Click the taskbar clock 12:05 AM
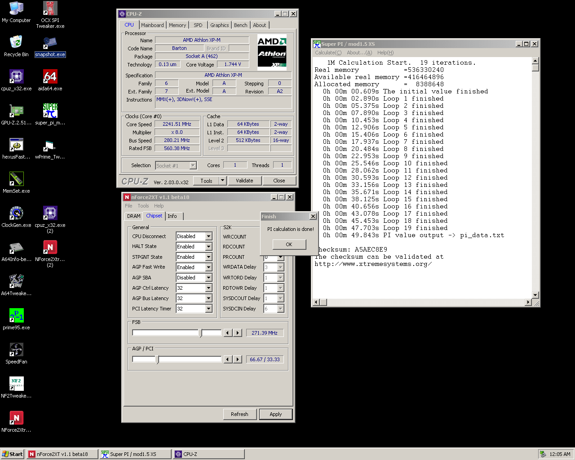Viewport: 575px width, 460px height. point(560,454)
